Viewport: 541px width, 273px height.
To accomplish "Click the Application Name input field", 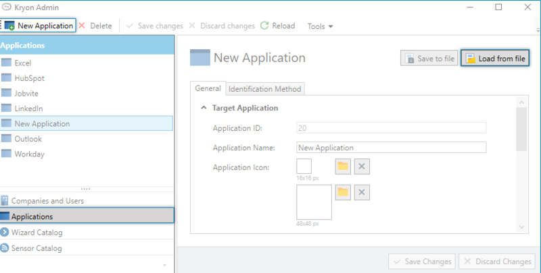I will pos(391,148).
